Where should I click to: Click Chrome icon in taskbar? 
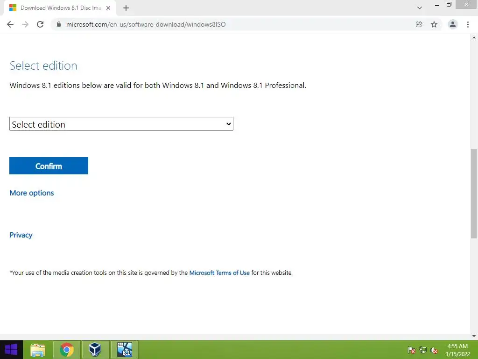pos(67,350)
